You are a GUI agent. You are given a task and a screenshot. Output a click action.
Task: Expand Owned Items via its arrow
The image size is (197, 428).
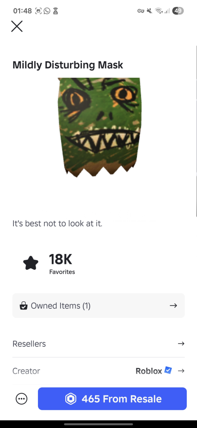point(173,306)
